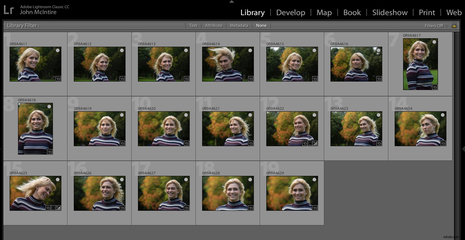Viewport: 465px width, 240px height.
Task: Toggle the filter lock padlock
Action: coord(454,25)
